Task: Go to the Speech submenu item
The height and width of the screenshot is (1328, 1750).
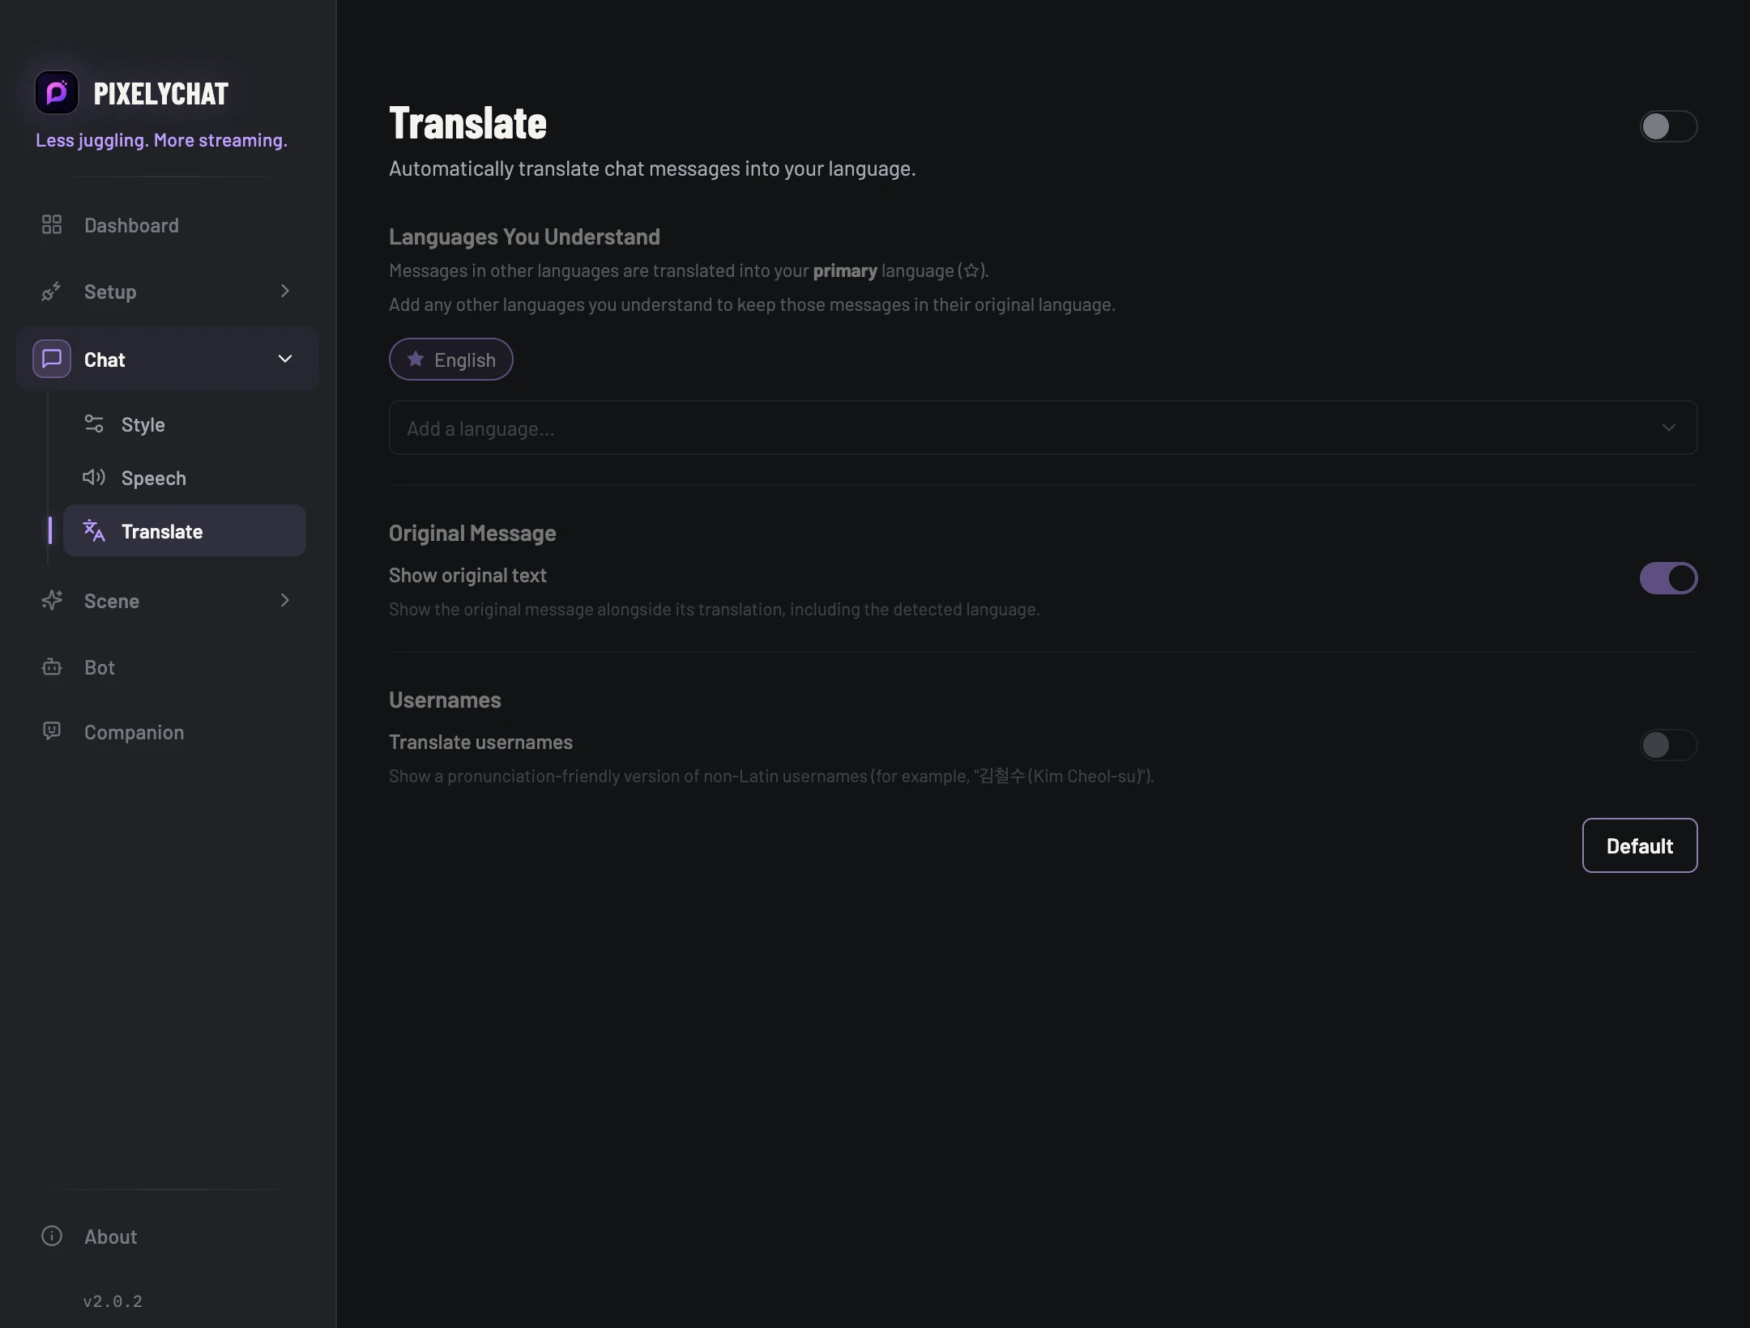Action: point(185,478)
